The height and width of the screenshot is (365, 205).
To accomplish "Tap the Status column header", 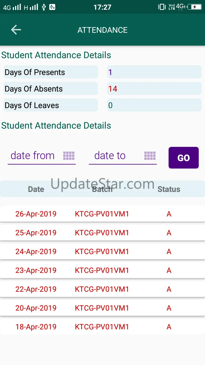I will 169,189.
